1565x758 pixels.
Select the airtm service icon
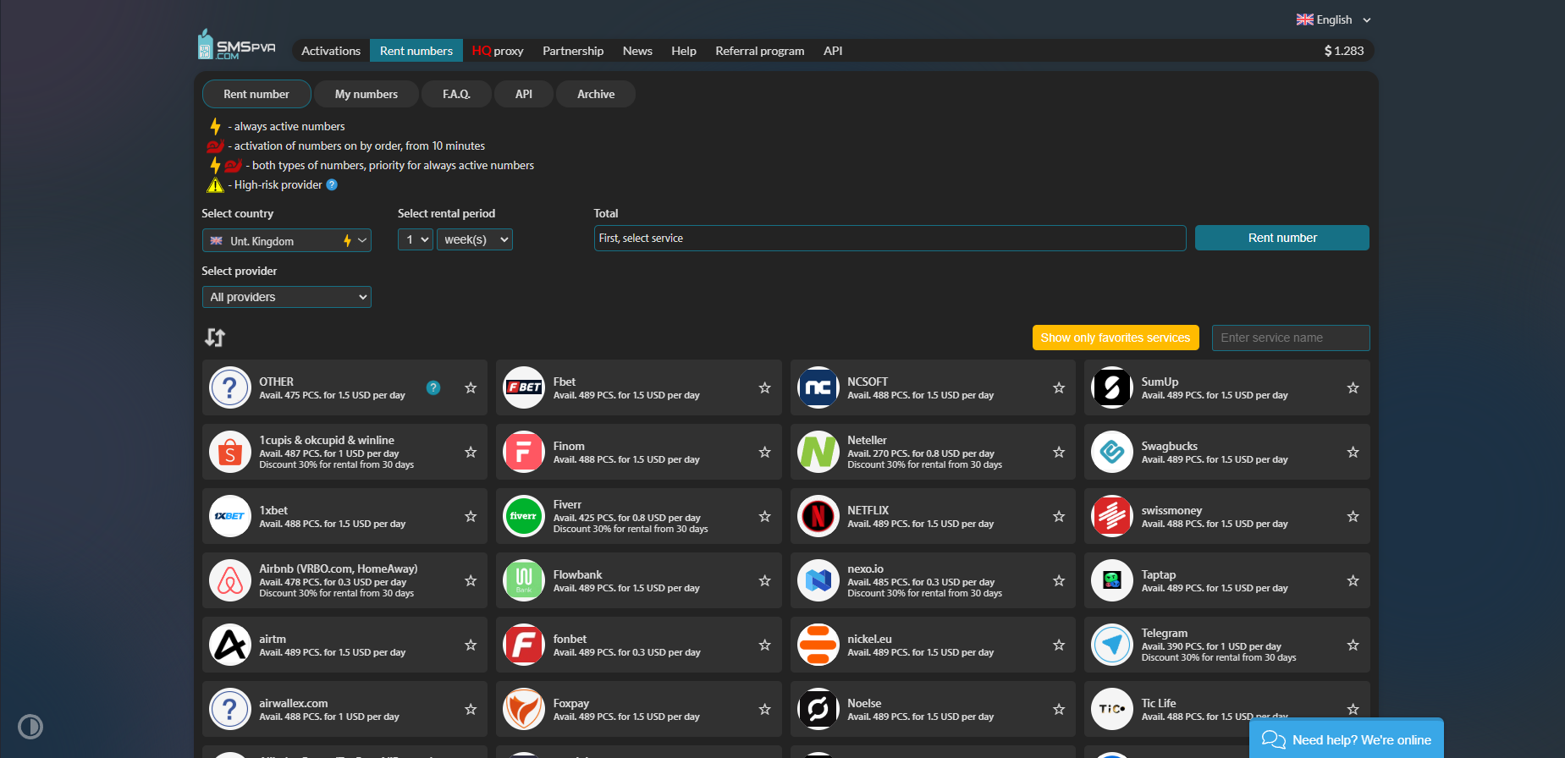(x=230, y=645)
